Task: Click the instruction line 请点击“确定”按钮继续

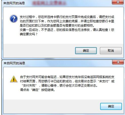Action: (x=38, y=90)
